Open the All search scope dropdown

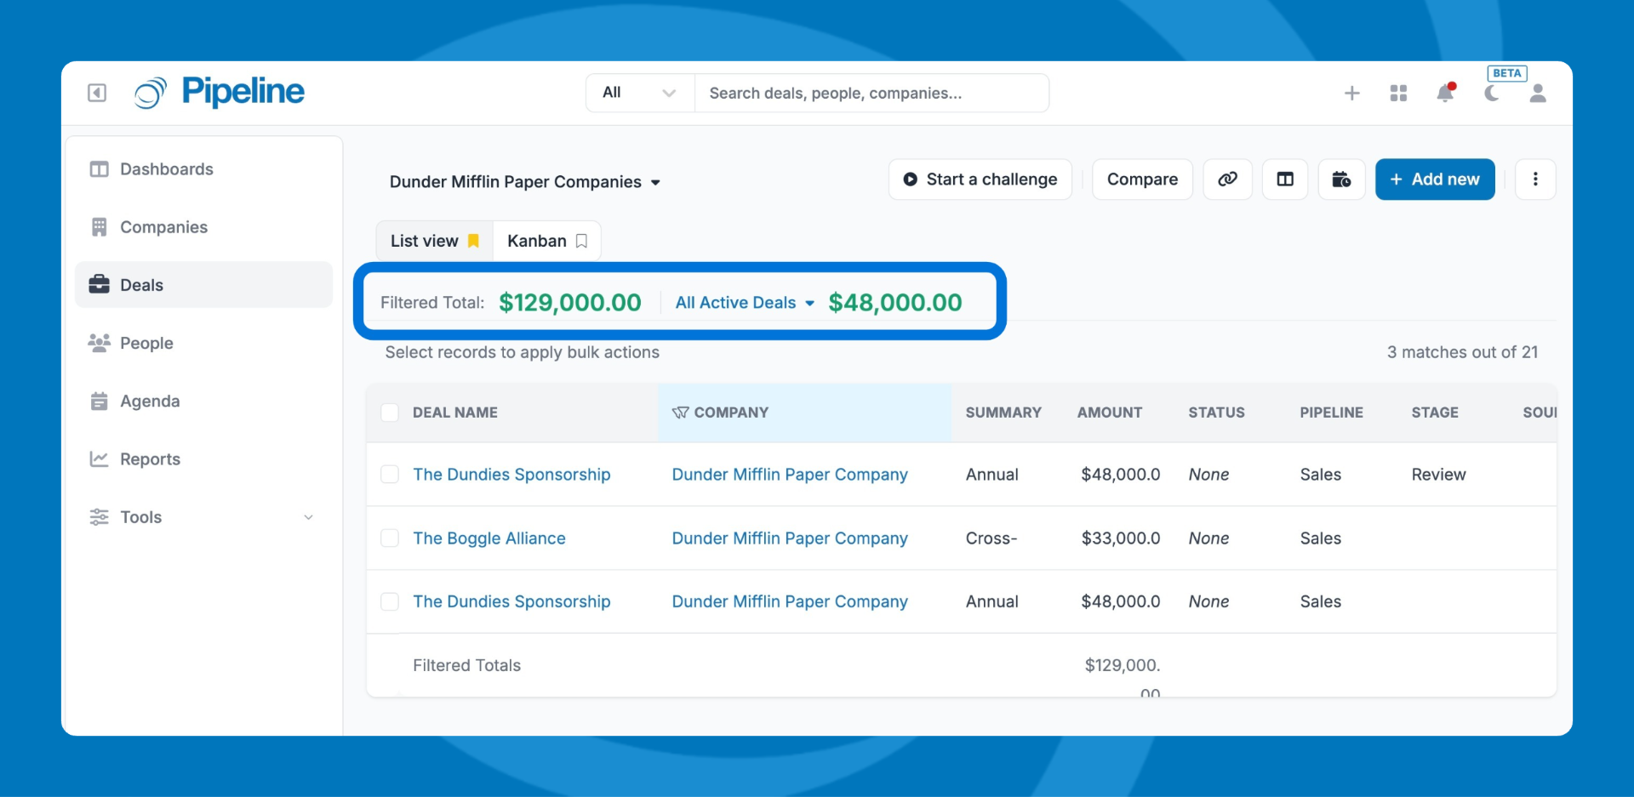pyautogui.click(x=639, y=93)
